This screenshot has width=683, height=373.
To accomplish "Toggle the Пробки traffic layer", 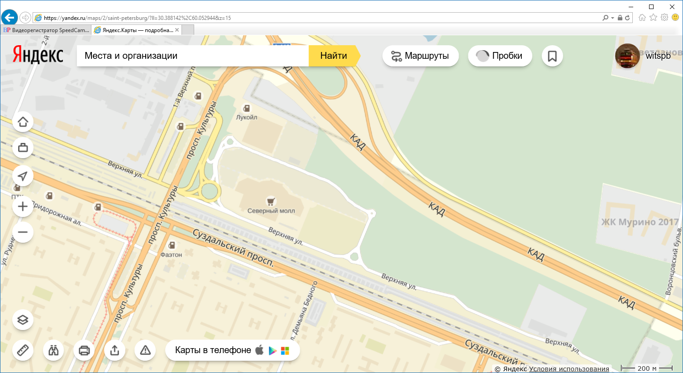I will pos(500,56).
